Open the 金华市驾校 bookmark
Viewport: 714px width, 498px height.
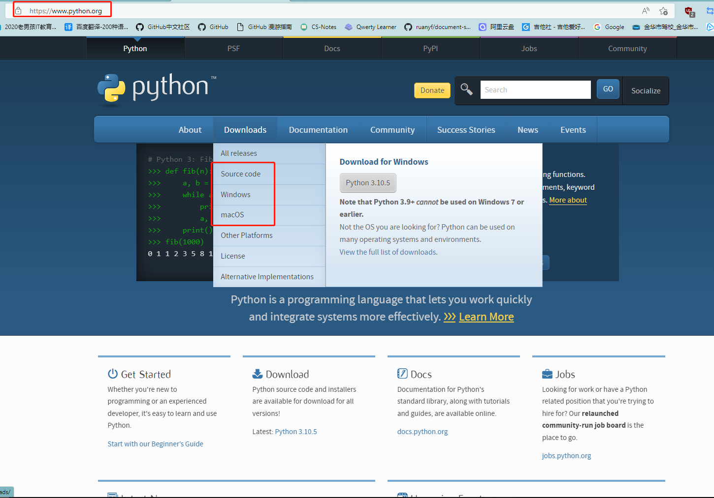pyautogui.click(x=665, y=27)
